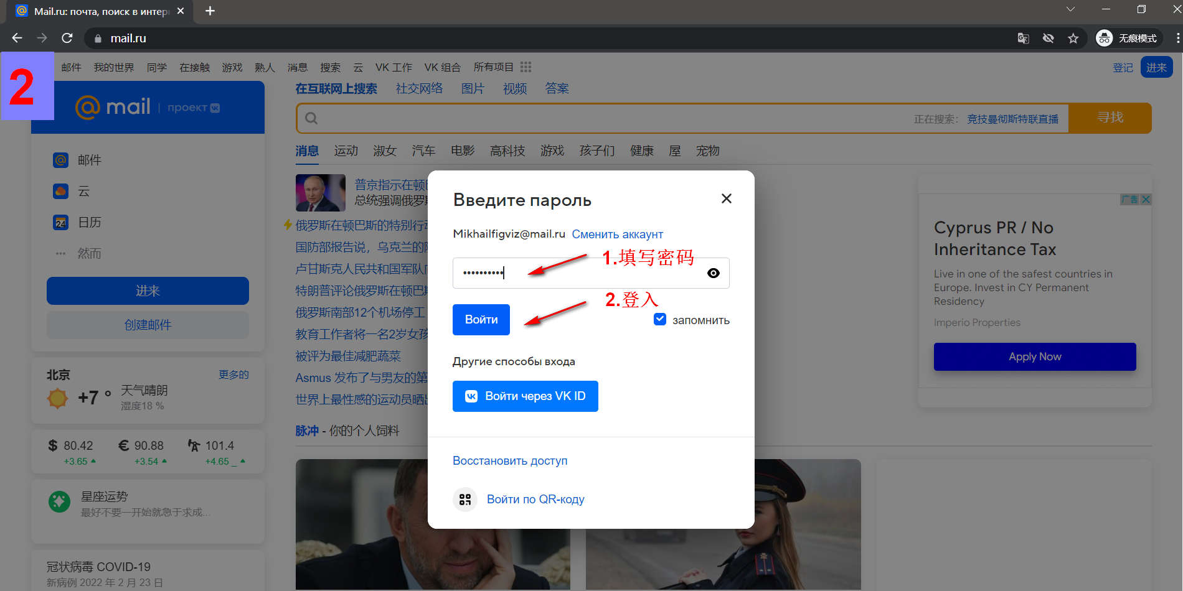Select the 答案 search tab
Viewport: 1183px width, 591px height.
pyautogui.click(x=557, y=88)
